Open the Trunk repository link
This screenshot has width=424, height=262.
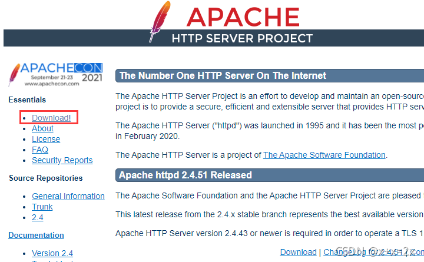[42, 207]
